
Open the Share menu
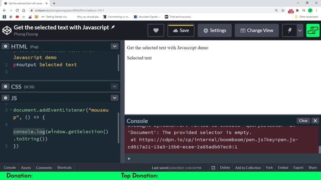[312, 167]
